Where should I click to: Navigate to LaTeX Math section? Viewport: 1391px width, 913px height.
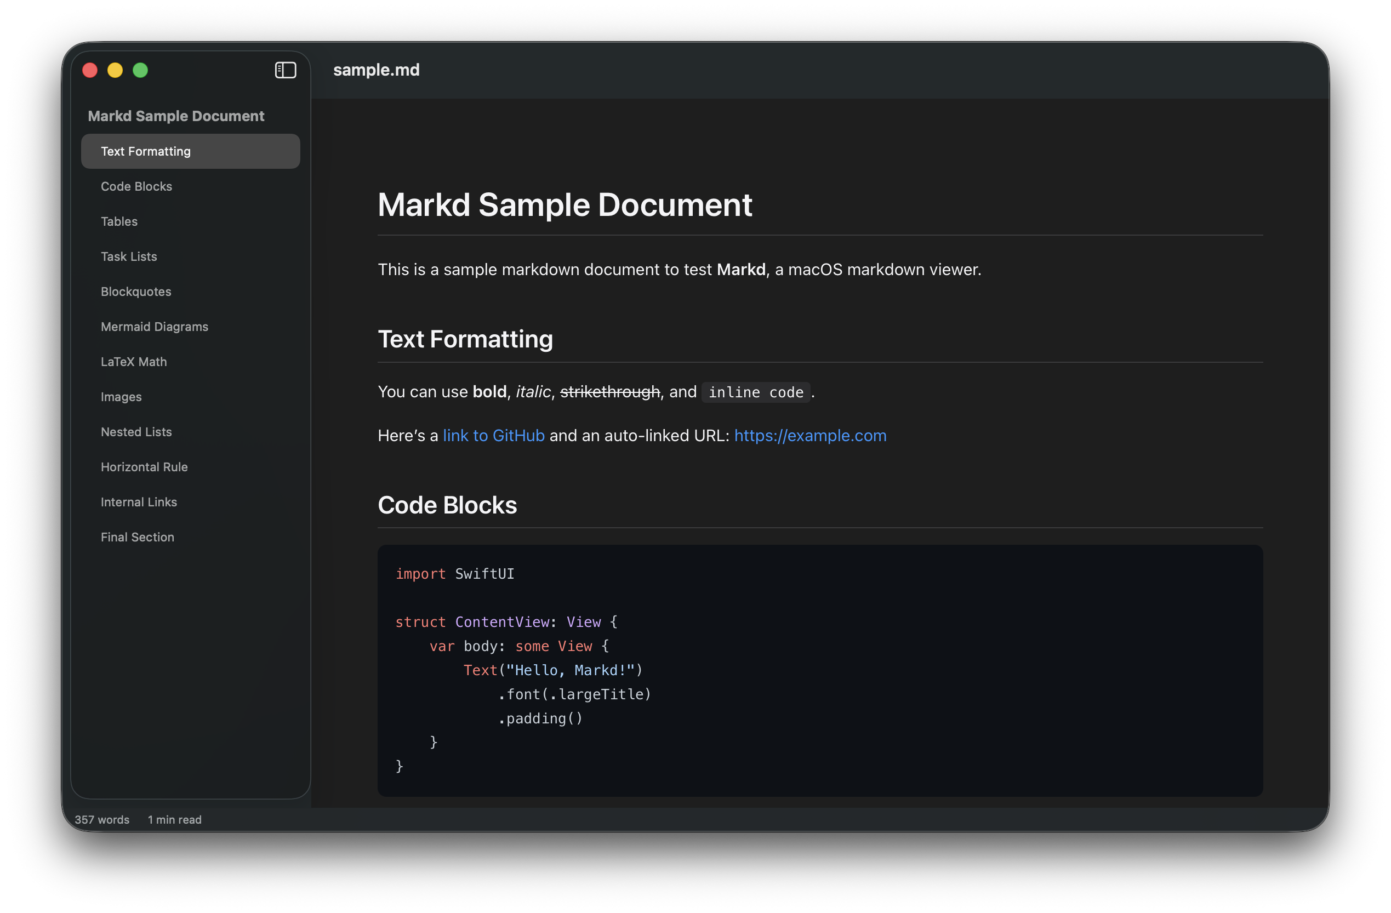[134, 361]
